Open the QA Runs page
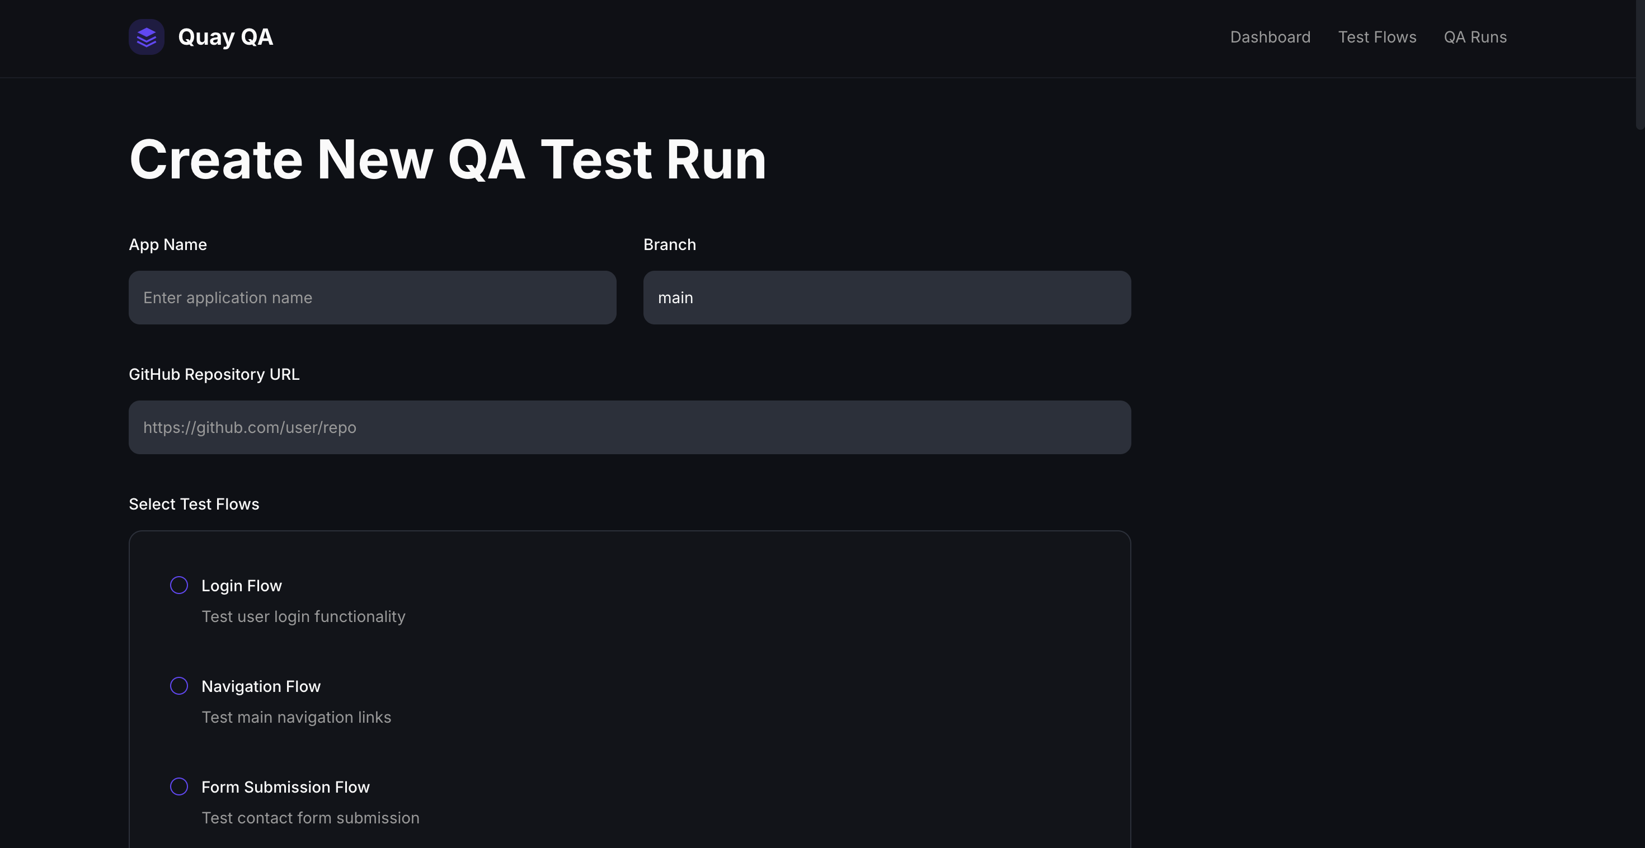The width and height of the screenshot is (1645, 848). (x=1475, y=37)
